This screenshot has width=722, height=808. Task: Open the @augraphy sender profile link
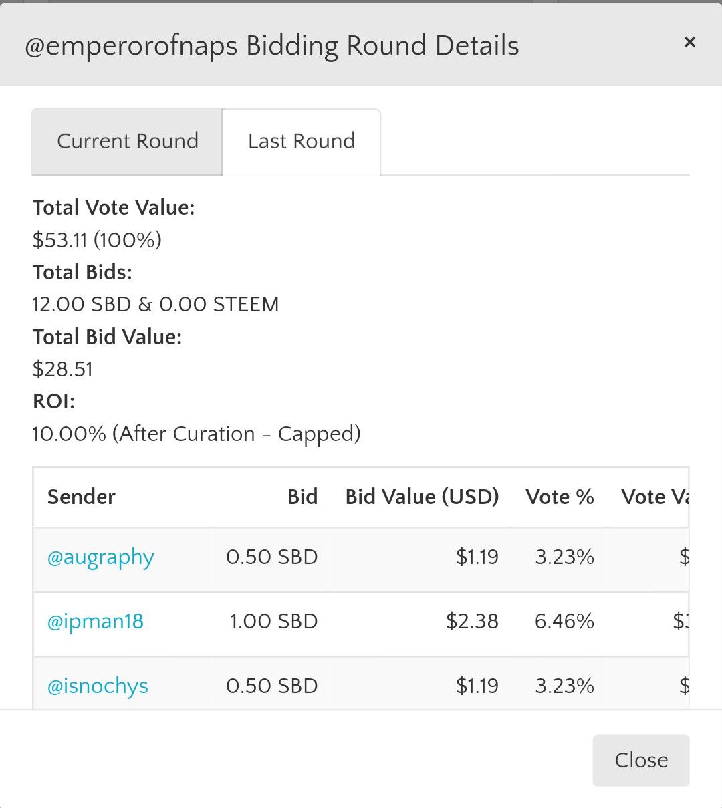click(101, 557)
